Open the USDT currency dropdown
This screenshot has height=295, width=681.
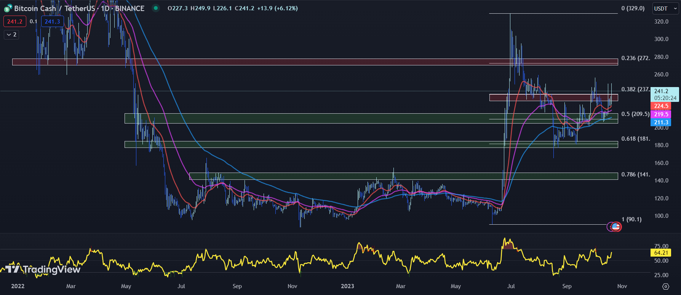tap(666, 8)
